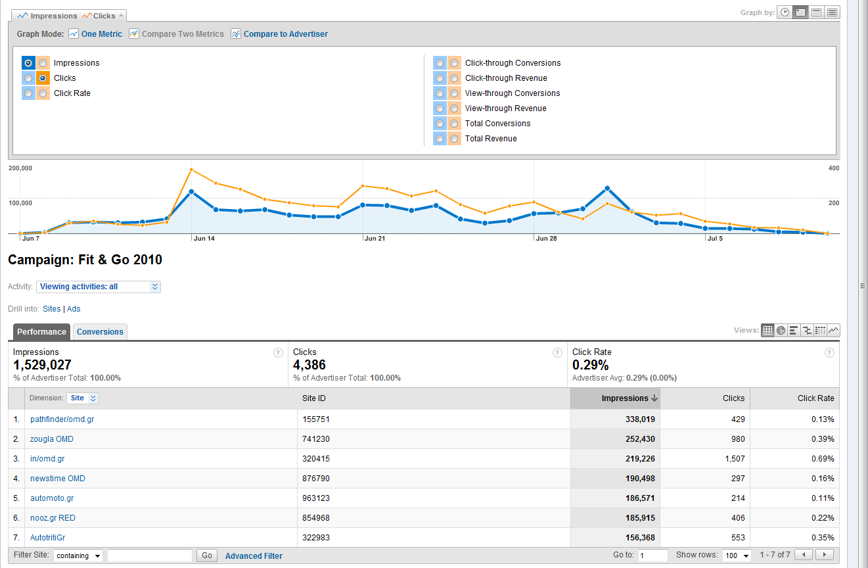Open the Dimension Site dropdown
Image resolution: width=868 pixels, height=568 pixels.
pyautogui.click(x=83, y=398)
